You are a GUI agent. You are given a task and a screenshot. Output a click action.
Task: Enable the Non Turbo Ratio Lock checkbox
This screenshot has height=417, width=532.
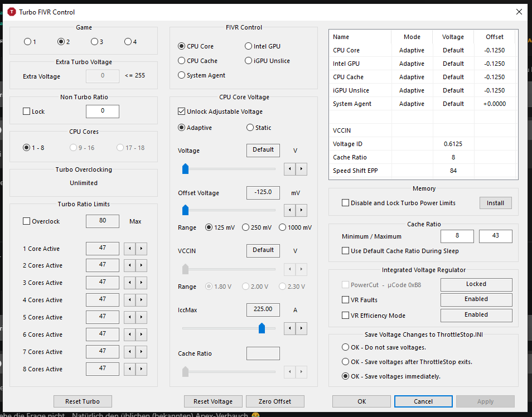coord(26,111)
